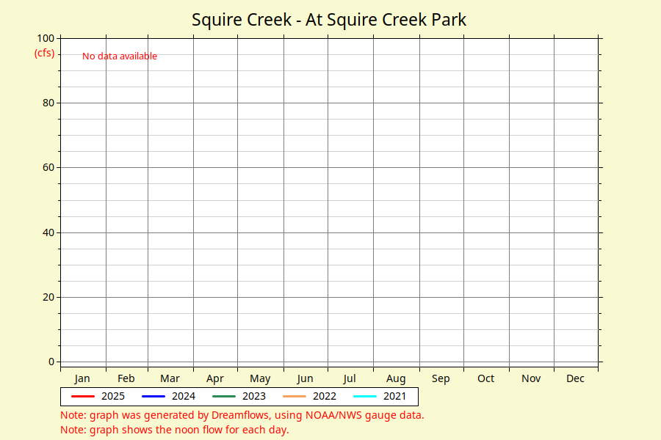The image size is (661, 440).
Task: Select the Aug month label
Action: pos(396,378)
